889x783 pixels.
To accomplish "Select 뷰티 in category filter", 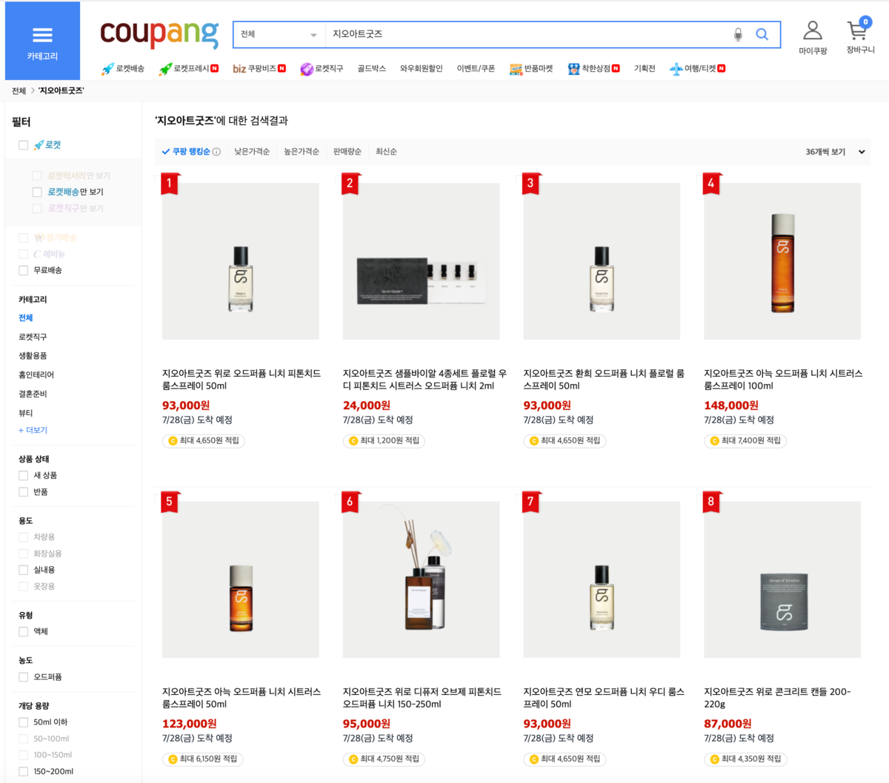I will 26,413.
